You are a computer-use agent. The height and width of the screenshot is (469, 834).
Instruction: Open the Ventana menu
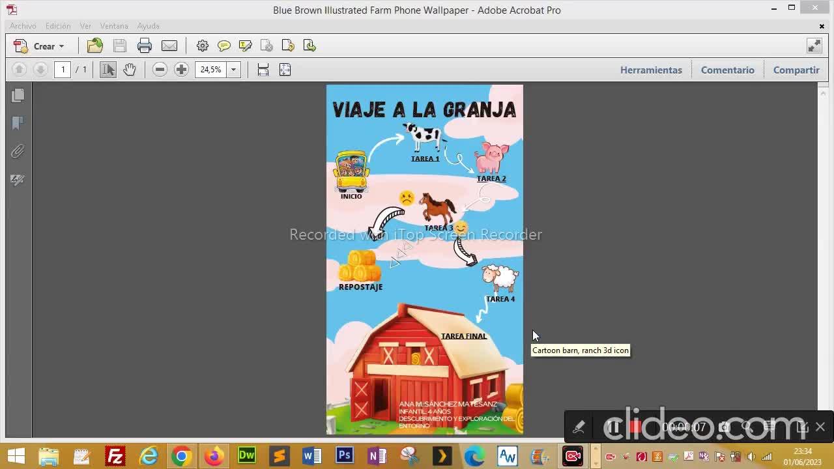tap(114, 26)
